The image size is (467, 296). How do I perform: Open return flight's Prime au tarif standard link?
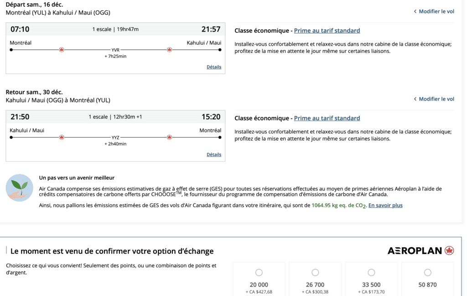pos(327,118)
